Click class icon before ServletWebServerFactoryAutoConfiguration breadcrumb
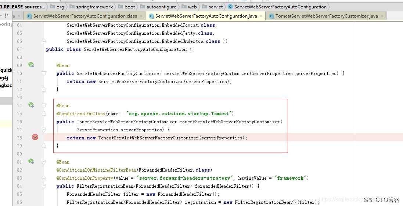Screen dimensions: 403x206 230,7
